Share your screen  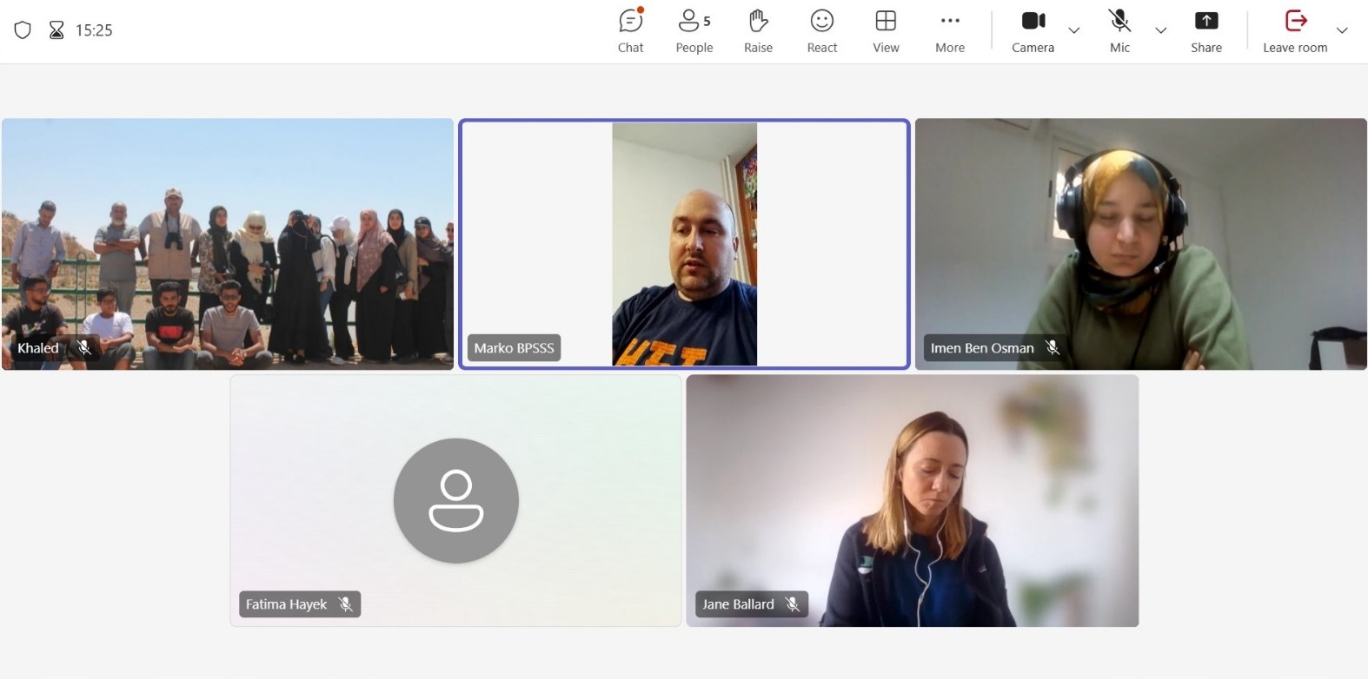(x=1205, y=31)
